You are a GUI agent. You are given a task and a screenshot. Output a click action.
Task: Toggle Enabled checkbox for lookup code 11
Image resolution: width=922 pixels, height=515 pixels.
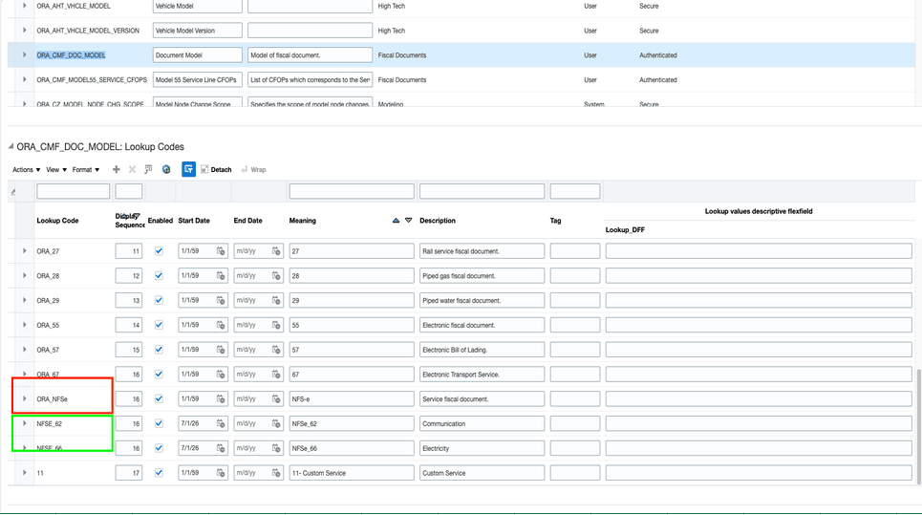pos(159,473)
